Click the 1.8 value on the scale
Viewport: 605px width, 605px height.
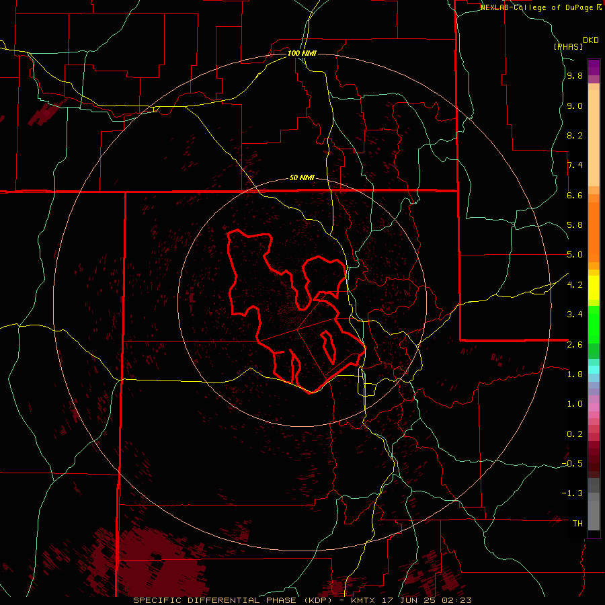[x=575, y=374]
